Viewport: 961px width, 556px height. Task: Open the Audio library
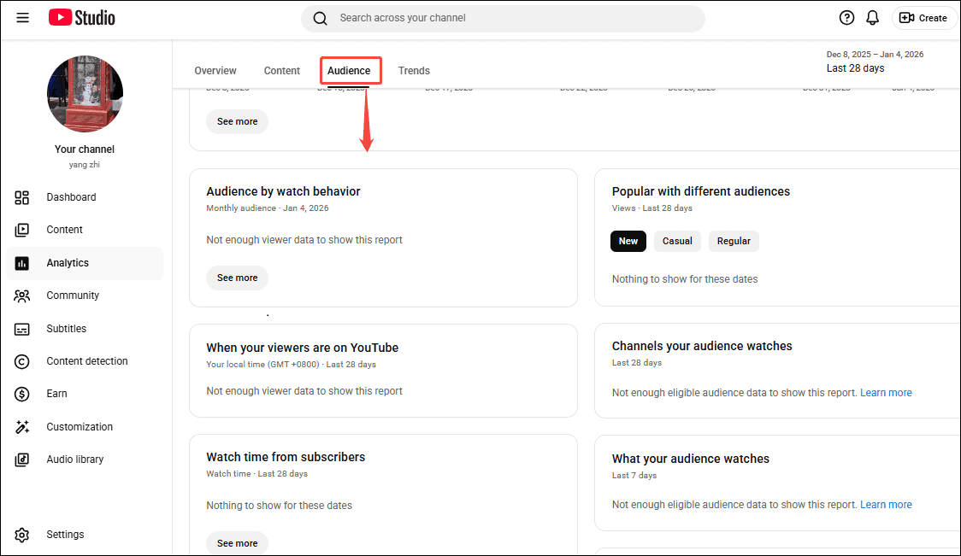tap(76, 459)
